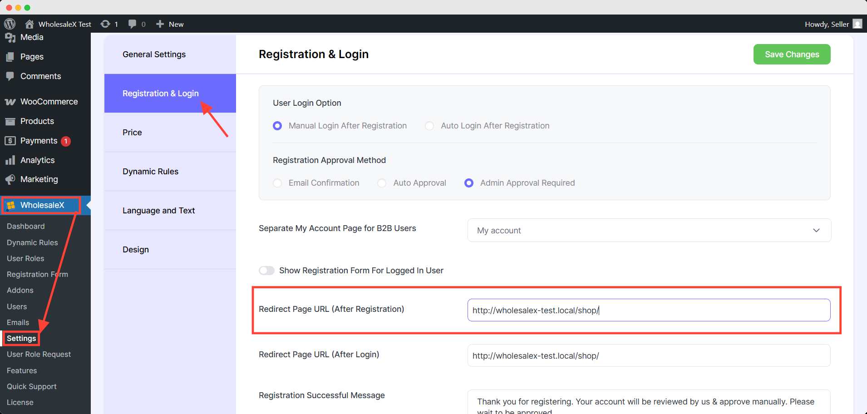Click the WooCommerce sidebar icon
The height and width of the screenshot is (414, 867).
click(10, 102)
